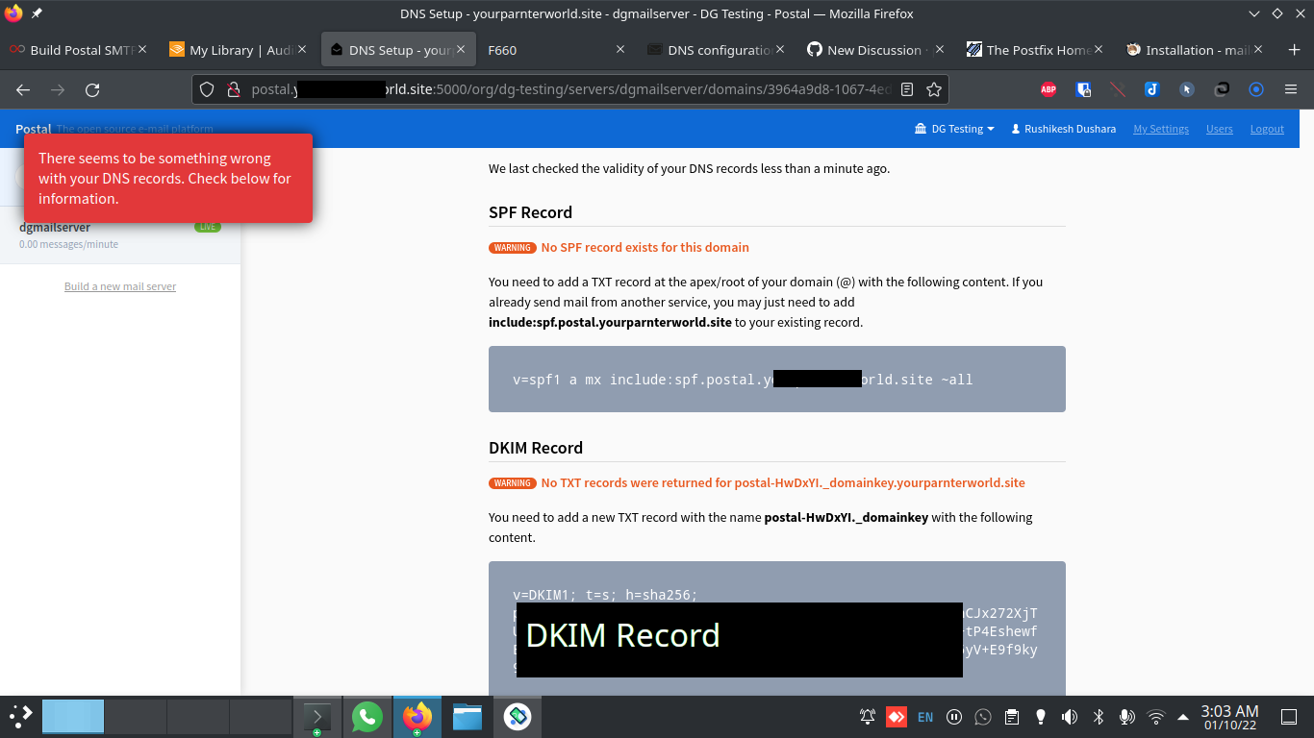Switch to My Library Audible tab
The width and height of the screenshot is (1314, 738).
point(239,50)
